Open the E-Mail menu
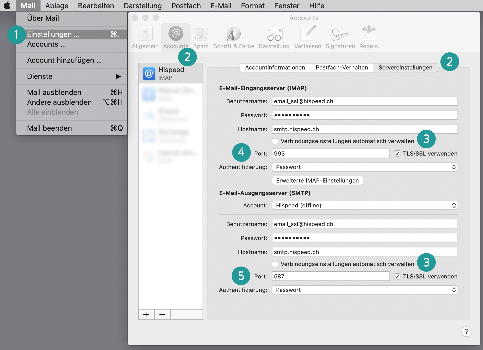This screenshot has width=483, height=350. point(221,6)
